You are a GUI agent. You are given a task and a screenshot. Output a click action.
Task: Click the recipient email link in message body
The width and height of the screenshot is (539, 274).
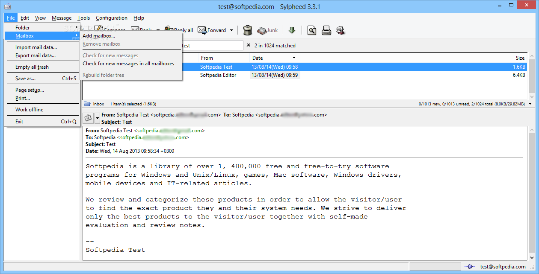(x=154, y=137)
